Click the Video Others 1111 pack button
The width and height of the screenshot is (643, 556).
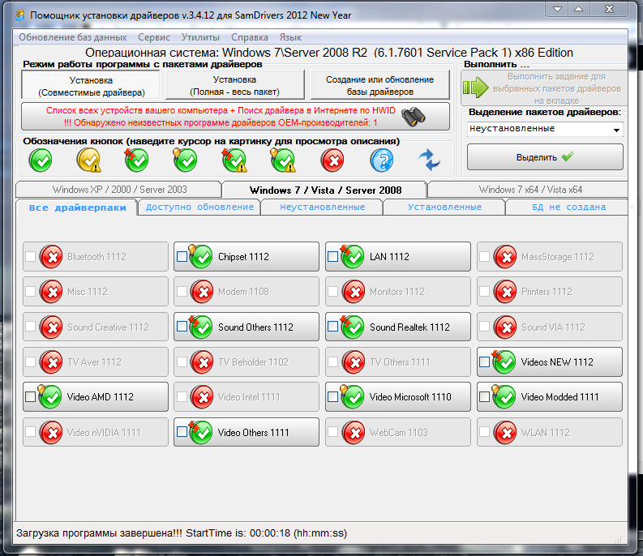pyautogui.click(x=246, y=432)
